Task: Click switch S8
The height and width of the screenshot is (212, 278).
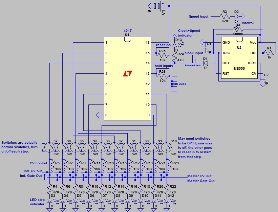Action: point(141,147)
